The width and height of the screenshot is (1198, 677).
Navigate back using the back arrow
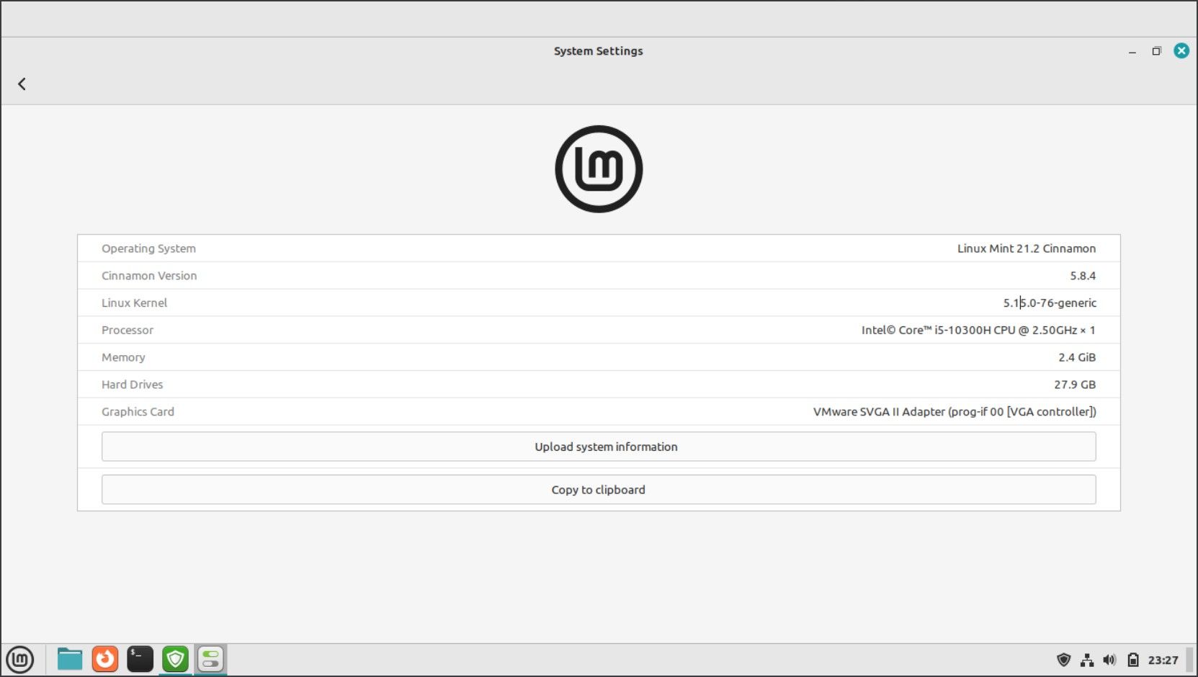[x=22, y=84]
